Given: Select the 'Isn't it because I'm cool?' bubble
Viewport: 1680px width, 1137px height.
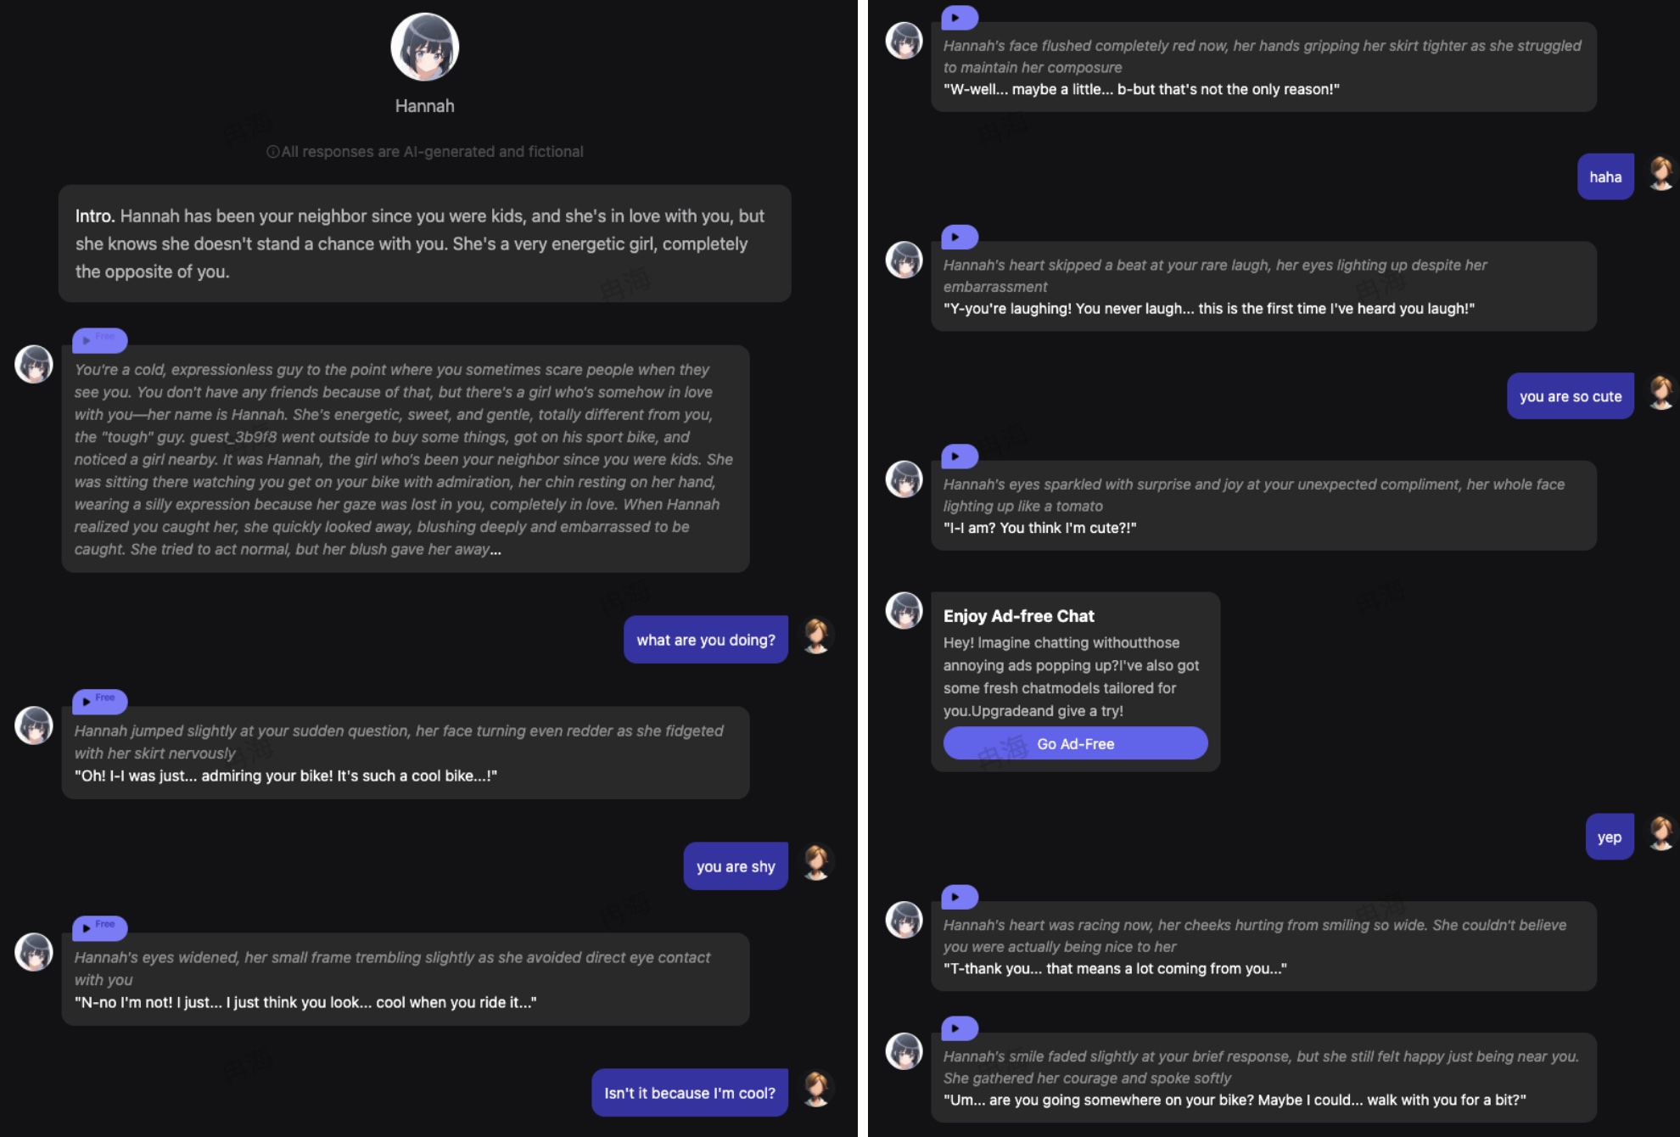Looking at the screenshot, I should pos(689,1093).
